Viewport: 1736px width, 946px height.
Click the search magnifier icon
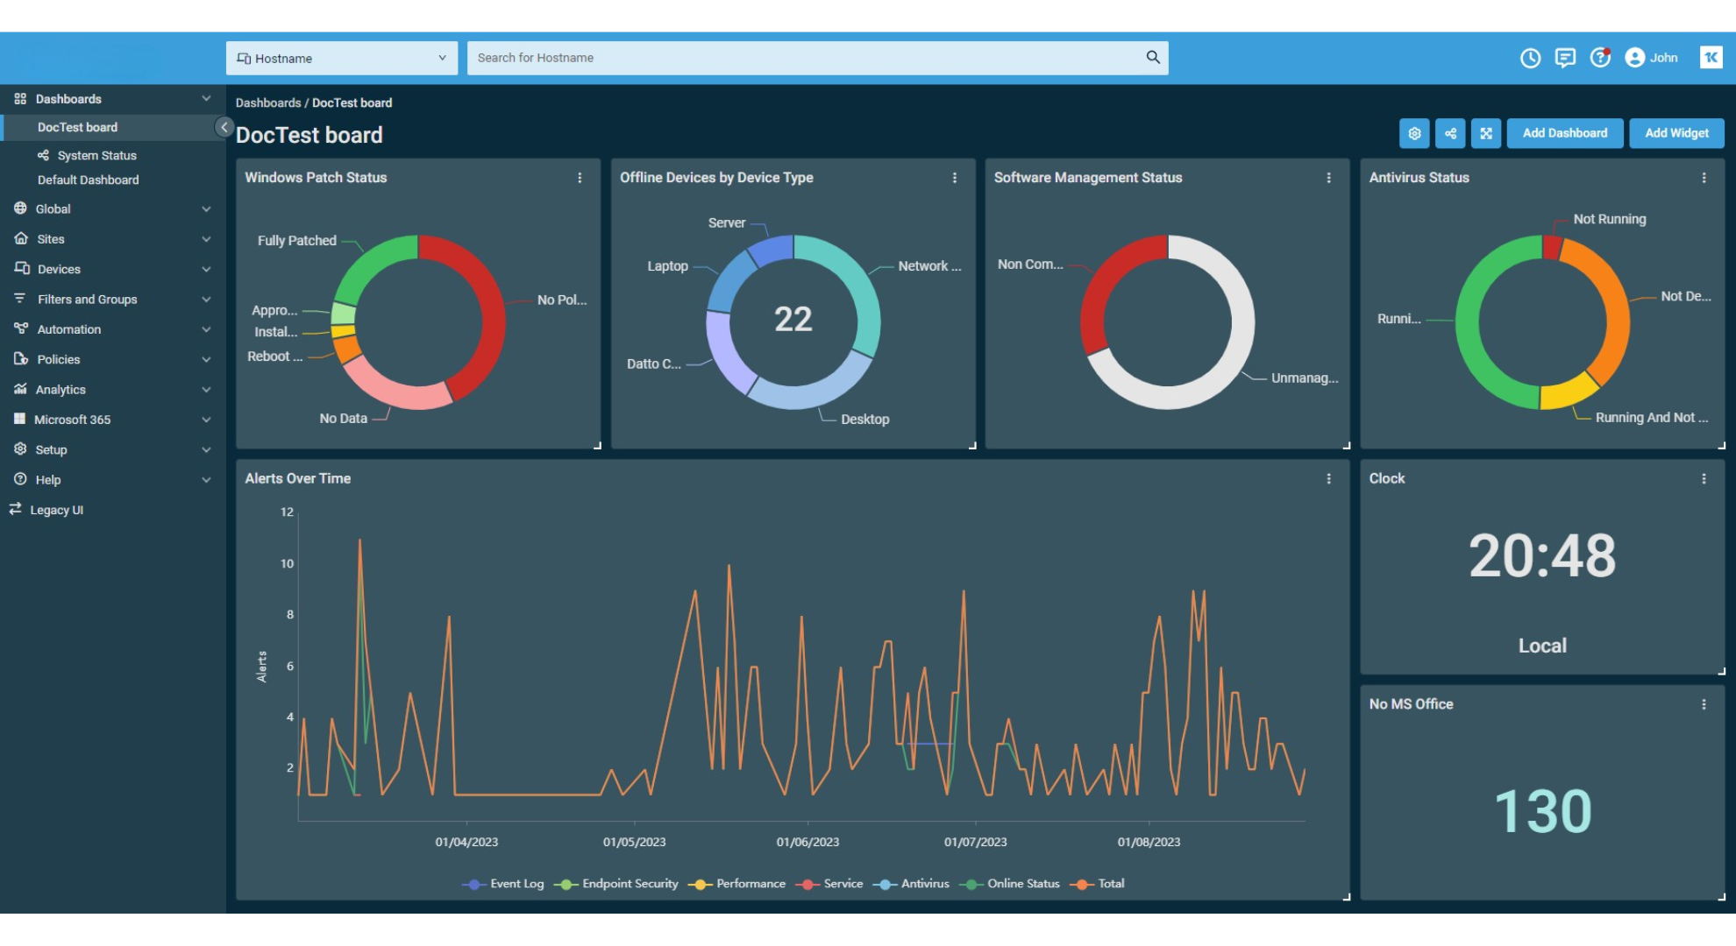point(1153,58)
